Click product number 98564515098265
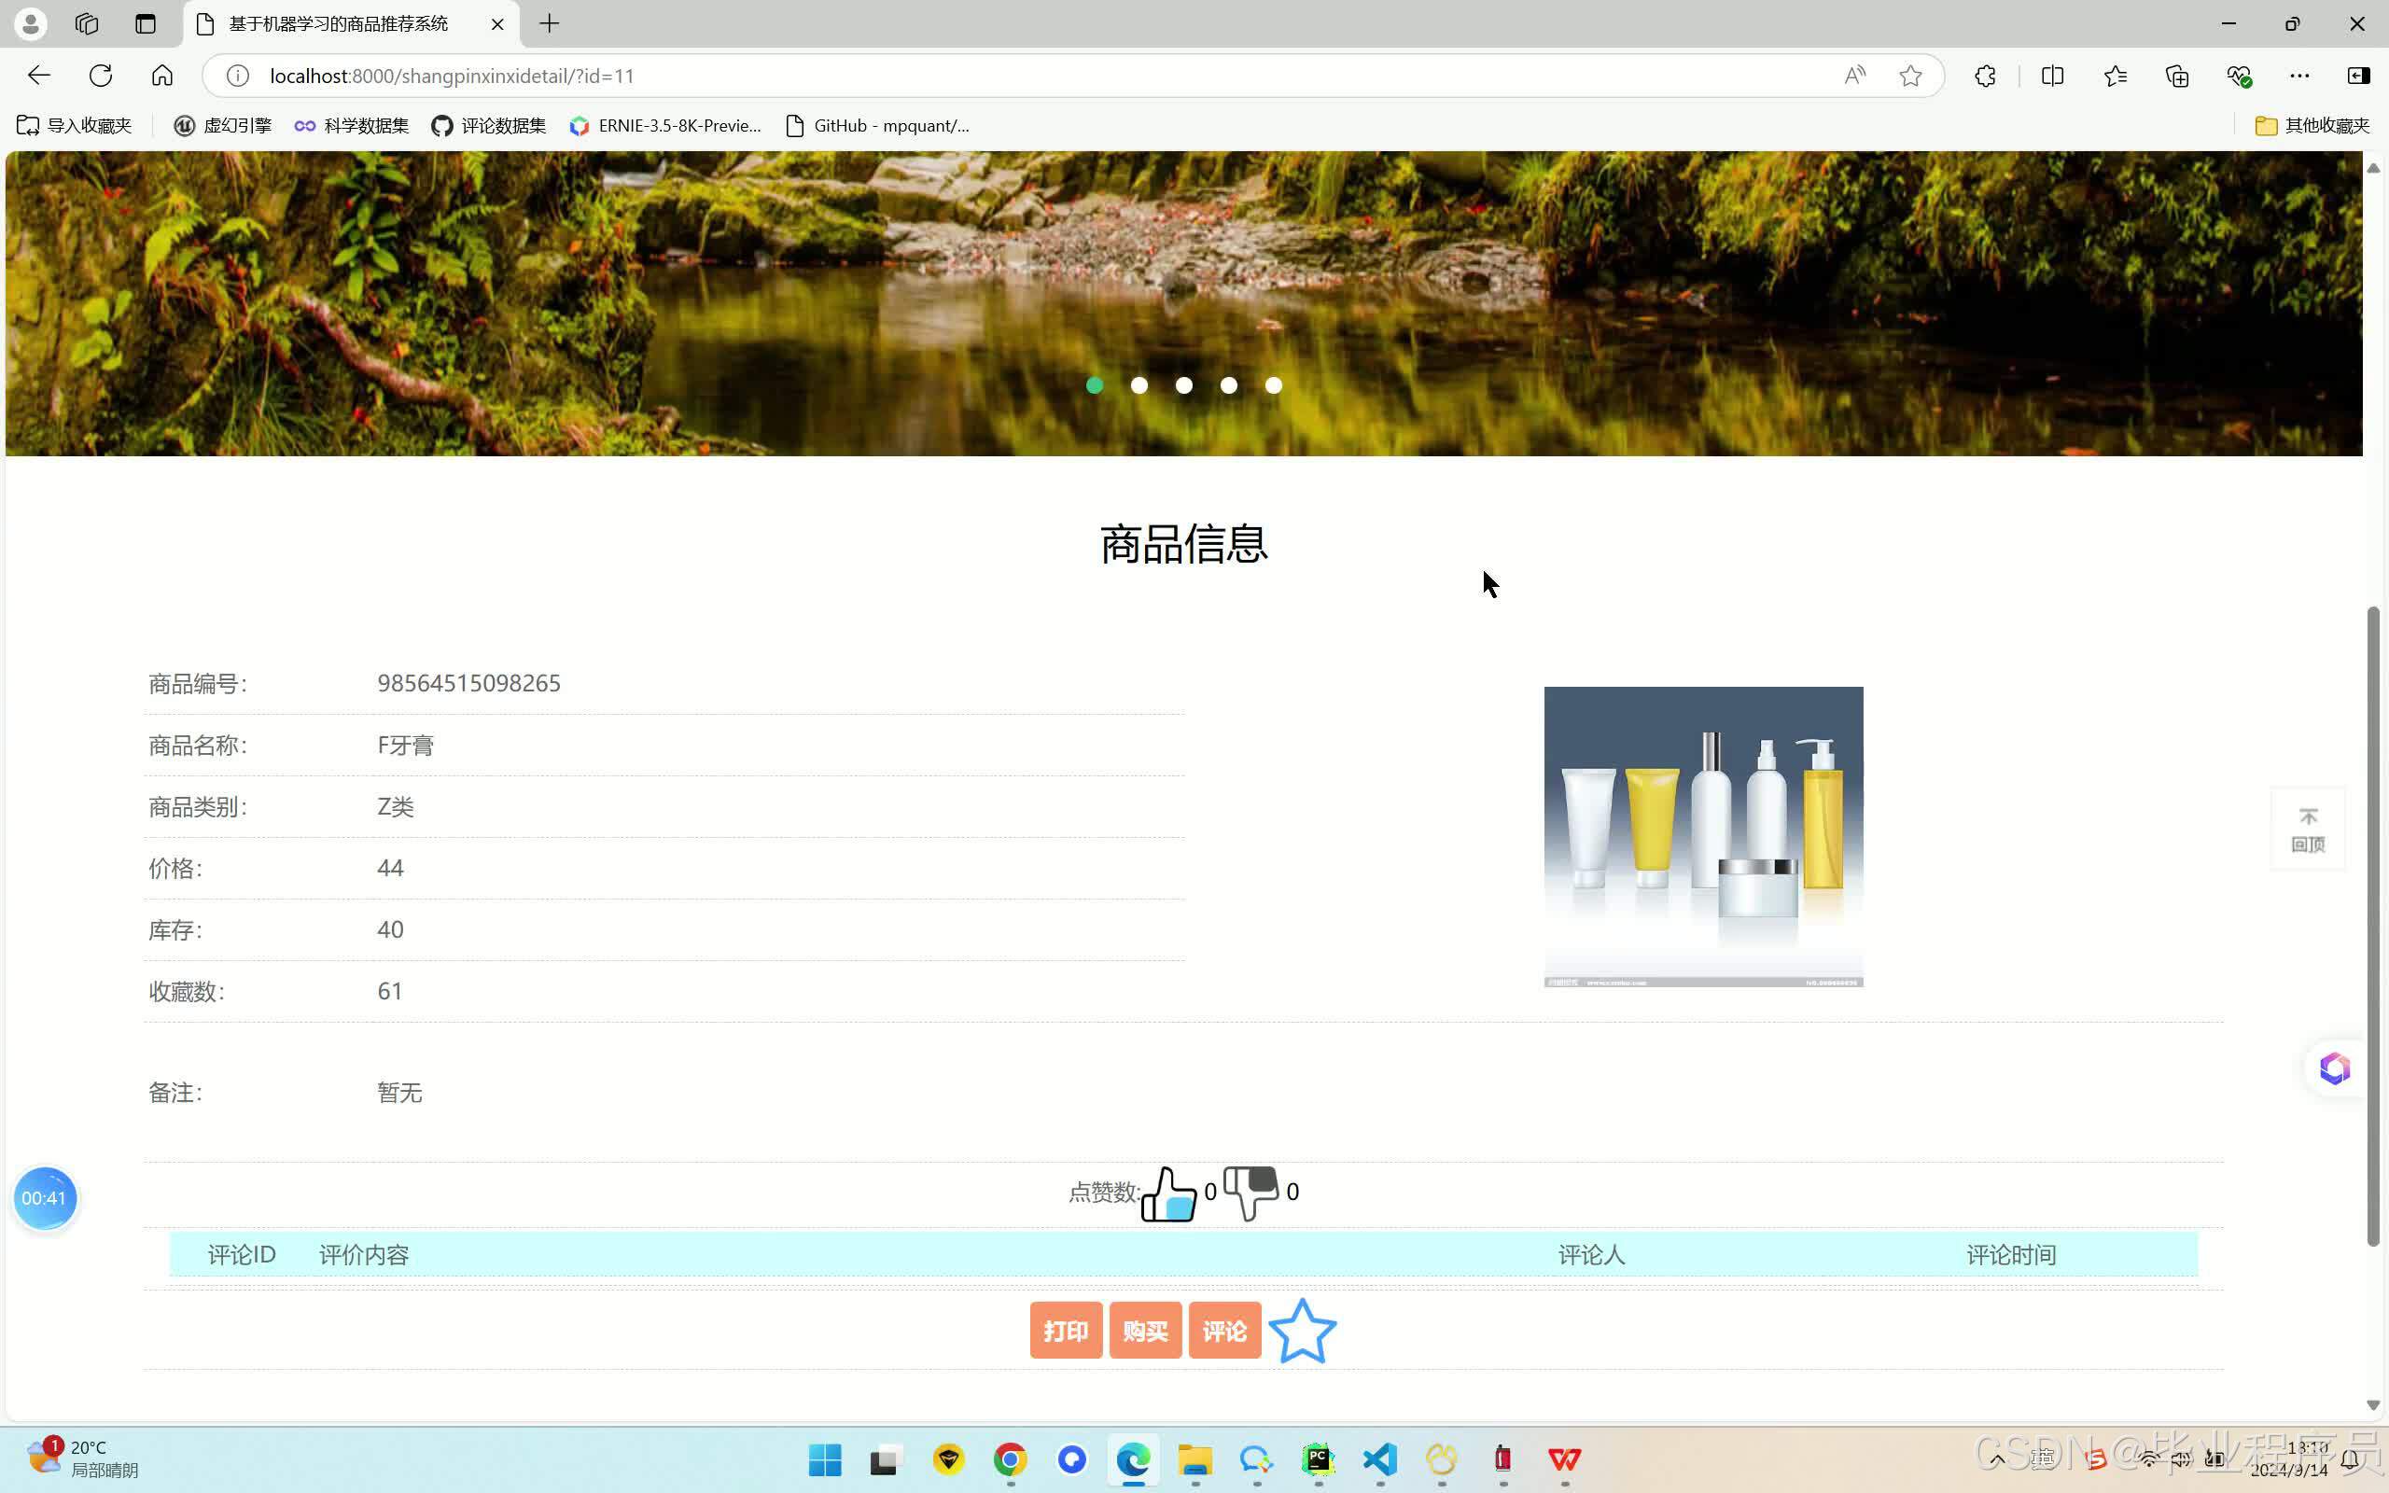This screenshot has height=1493, width=2389. [x=468, y=683]
